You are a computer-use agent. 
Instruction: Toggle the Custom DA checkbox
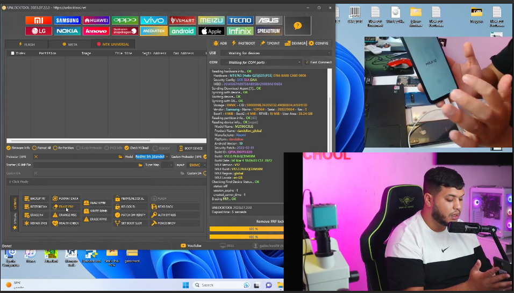click(x=205, y=173)
